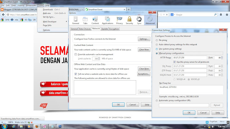This screenshot has width=230, height=129.
Task: Switch to the Data Choices tab
Action: [x=85, y=29]
